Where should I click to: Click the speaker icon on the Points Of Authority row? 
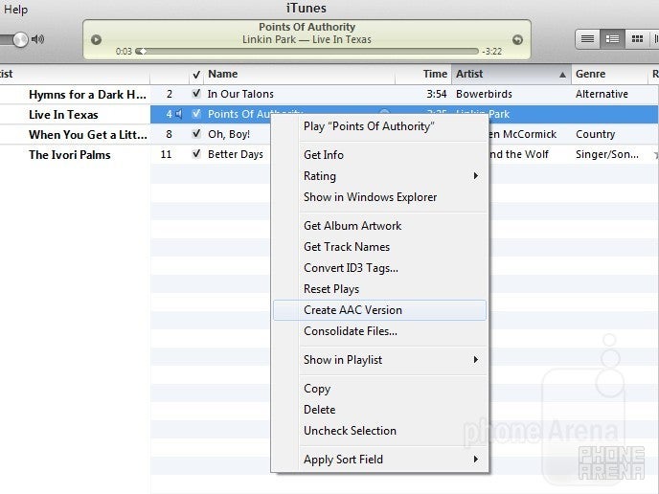(x=179, y=114)
